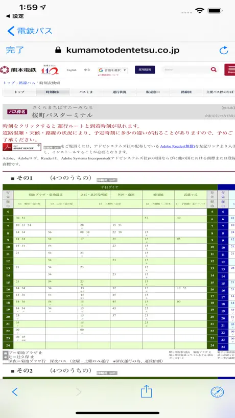235x418 pixels.
Task: Go back with the browser back arrow
Action: 15,392
